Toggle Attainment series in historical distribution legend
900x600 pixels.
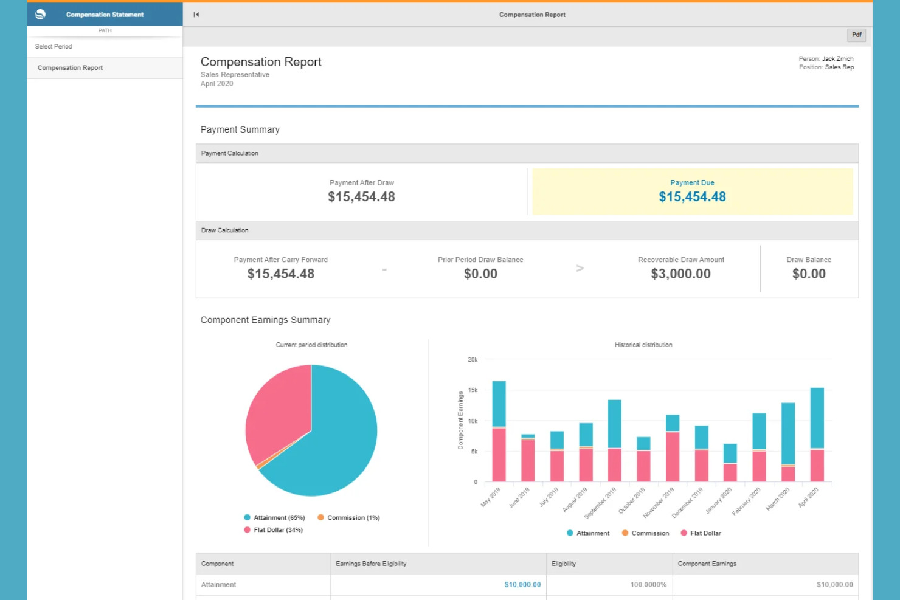click(x=590, y=533)
